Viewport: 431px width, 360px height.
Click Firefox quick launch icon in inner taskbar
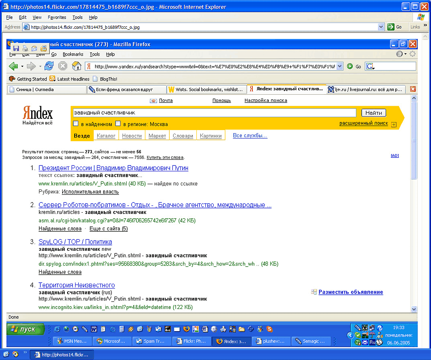[186, 329]
